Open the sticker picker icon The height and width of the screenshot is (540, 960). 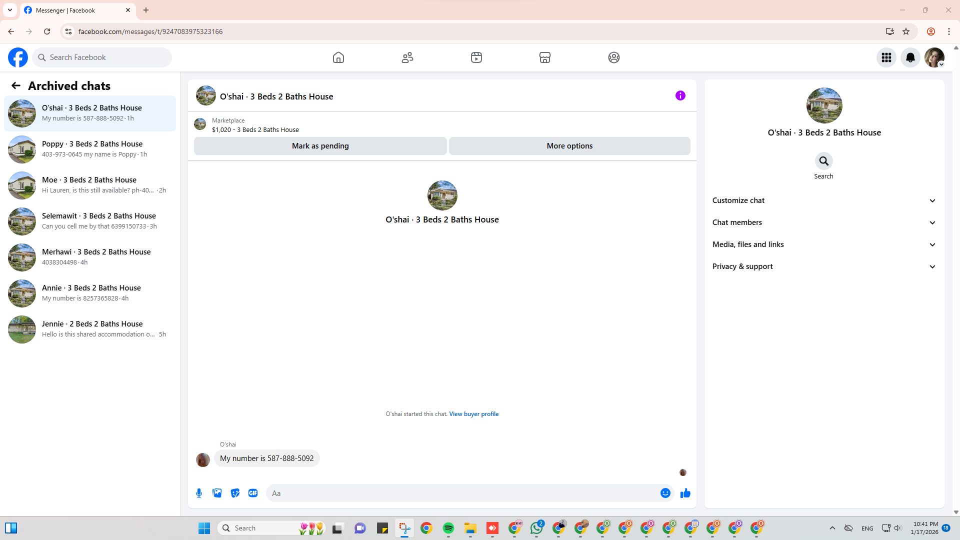(235, 493)
